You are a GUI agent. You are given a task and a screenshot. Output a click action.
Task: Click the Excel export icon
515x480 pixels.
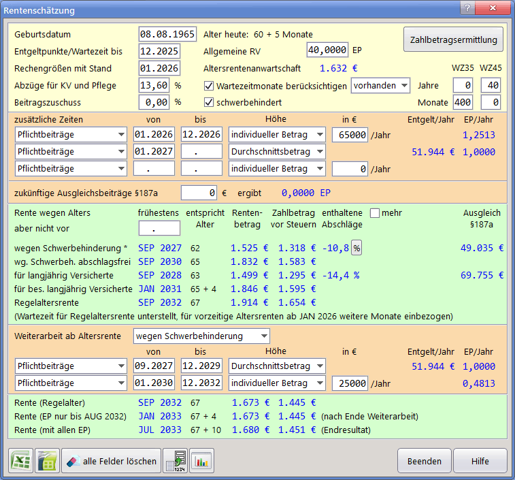pyautogui.click(x=20, y=461)
